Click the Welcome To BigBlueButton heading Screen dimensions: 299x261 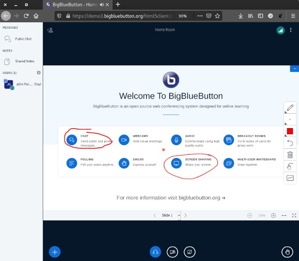click(171, 96)
